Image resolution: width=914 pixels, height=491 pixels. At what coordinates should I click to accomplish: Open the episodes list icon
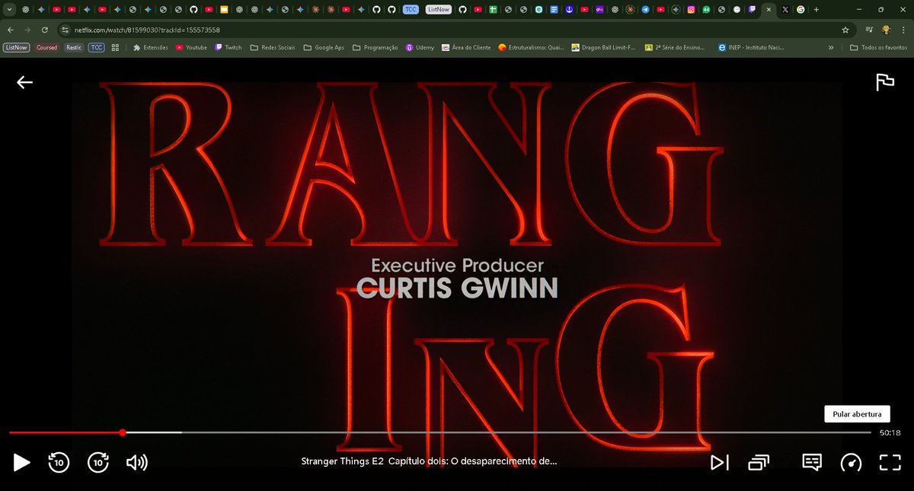(x=759, y=462)
